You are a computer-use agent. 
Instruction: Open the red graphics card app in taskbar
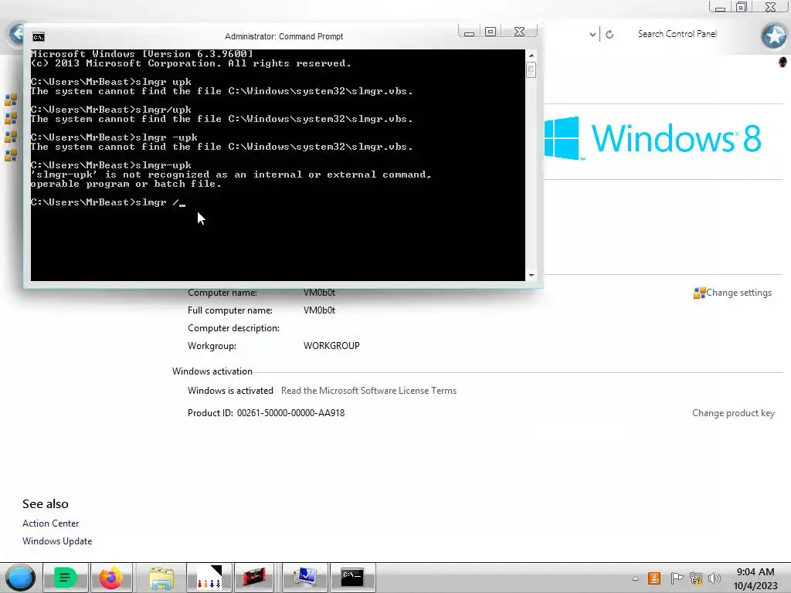(x=253, y=578)
